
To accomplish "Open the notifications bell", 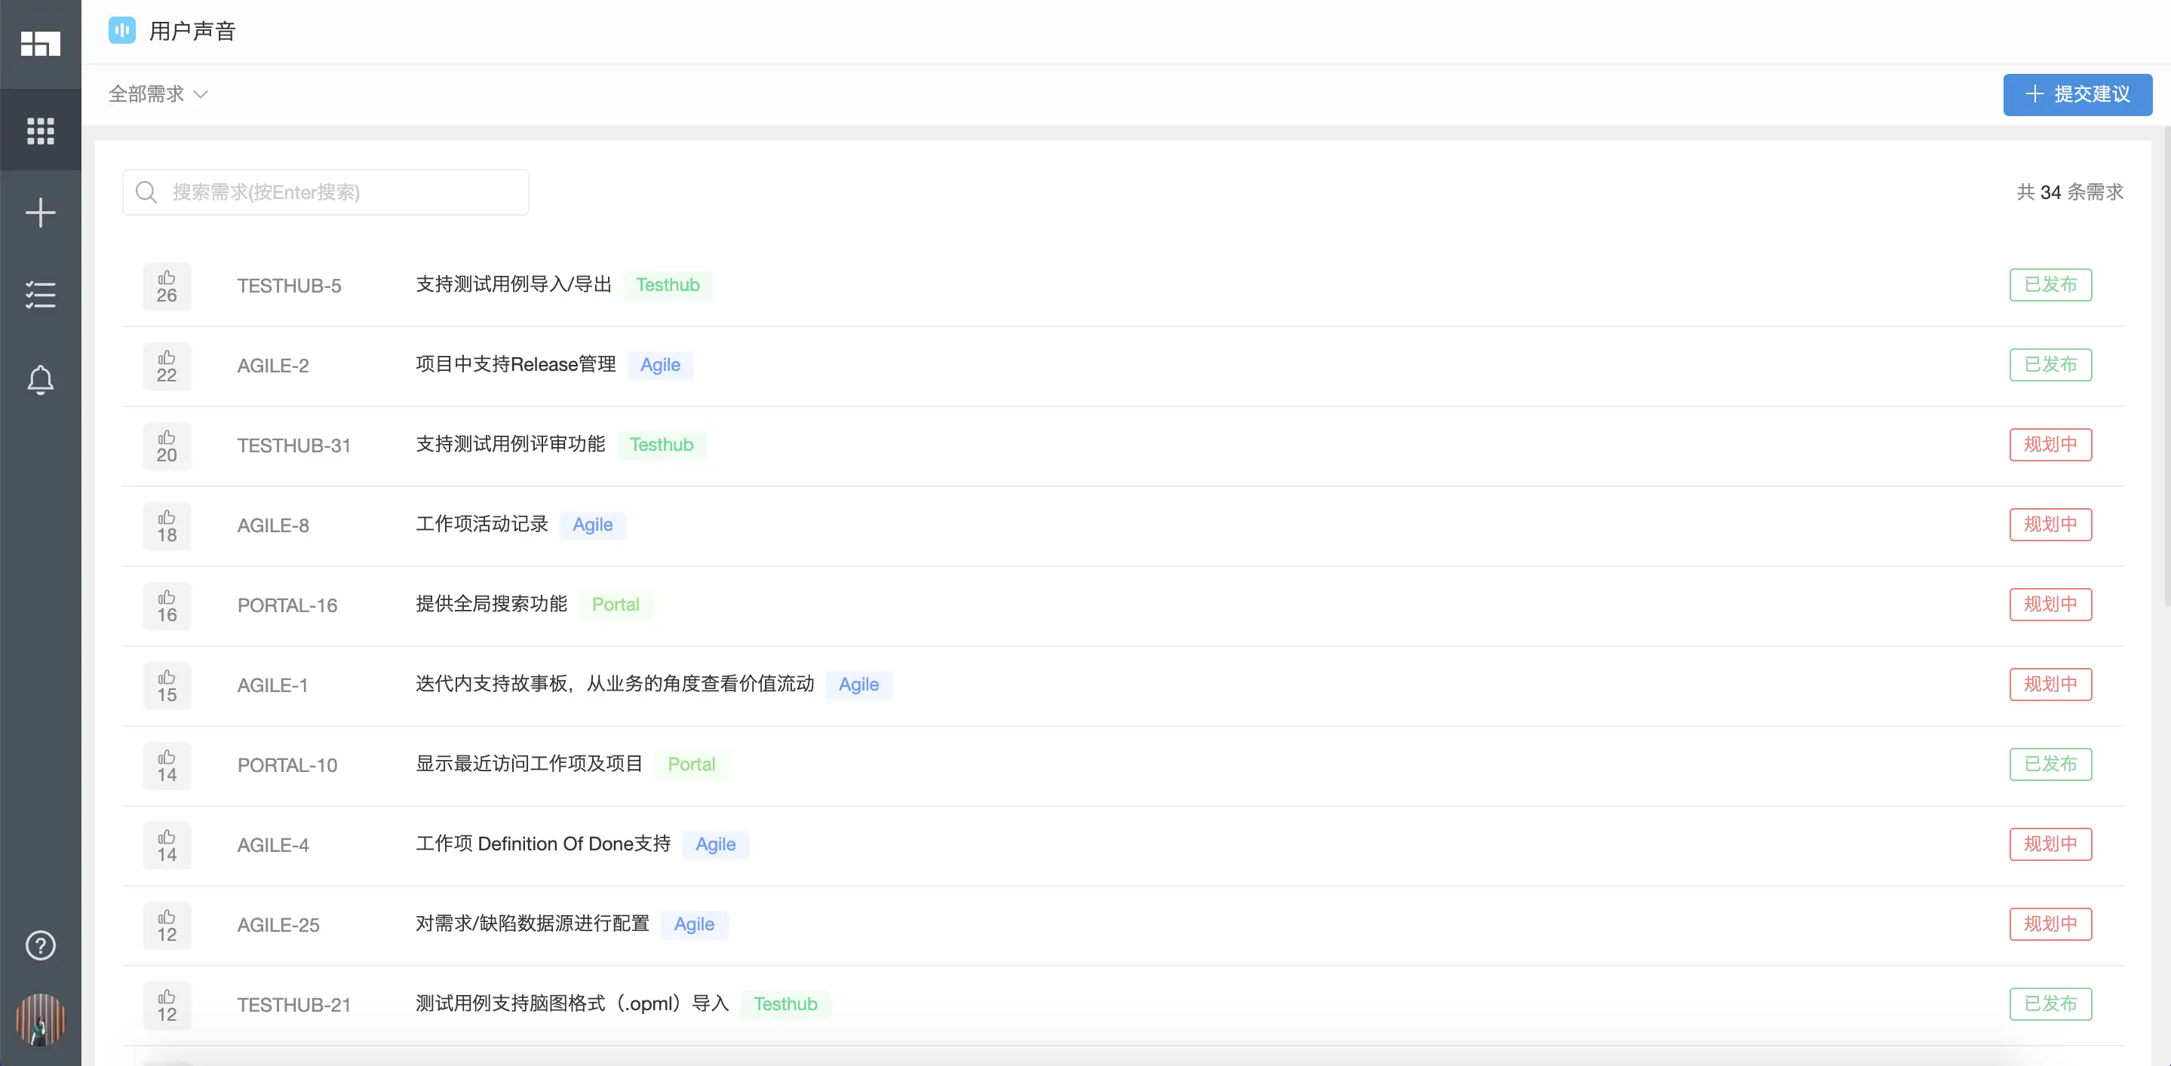I will pyautogui.click(x=41, y=380).
